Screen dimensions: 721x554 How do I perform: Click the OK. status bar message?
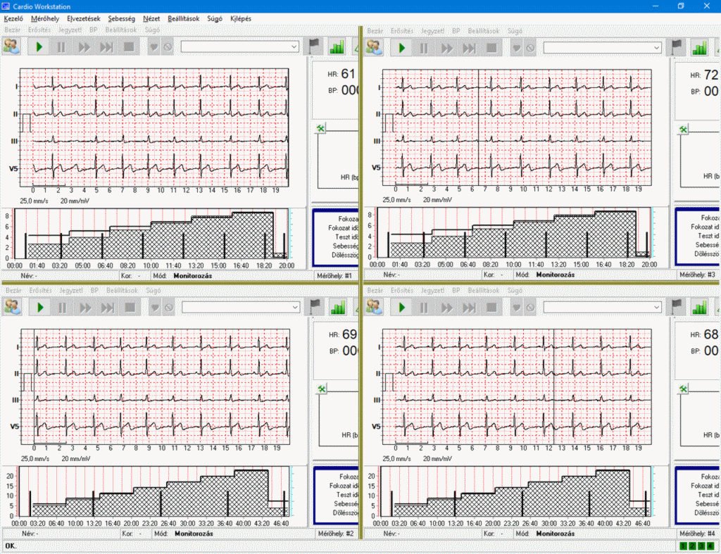pyautogui.click(x=11, y=546)
